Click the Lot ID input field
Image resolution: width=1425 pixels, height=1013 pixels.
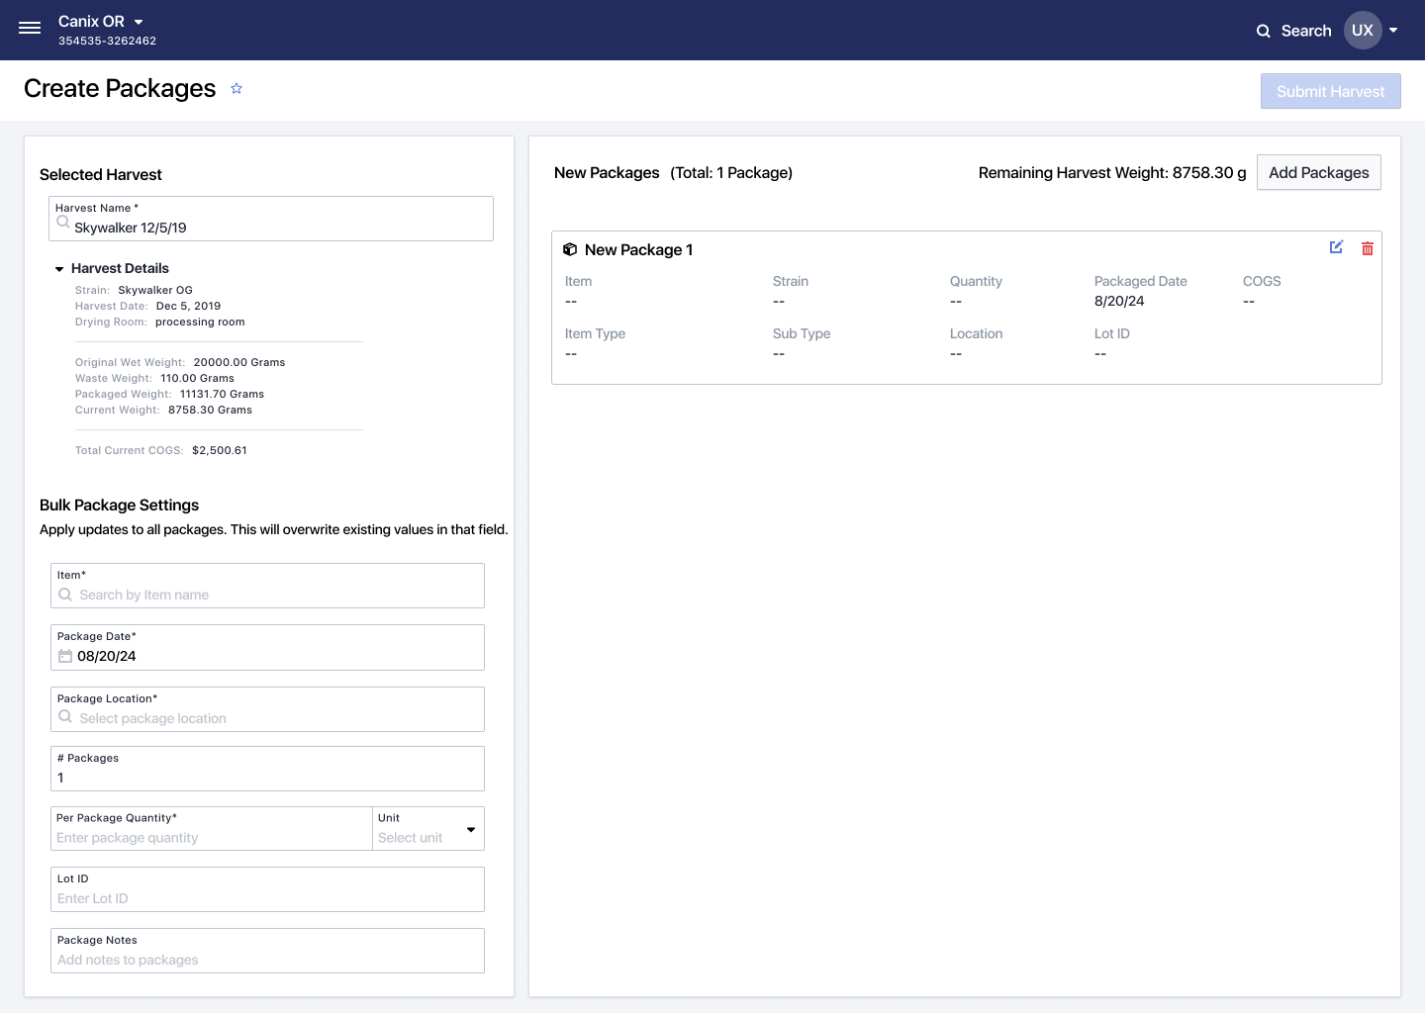tap(267, 889)
